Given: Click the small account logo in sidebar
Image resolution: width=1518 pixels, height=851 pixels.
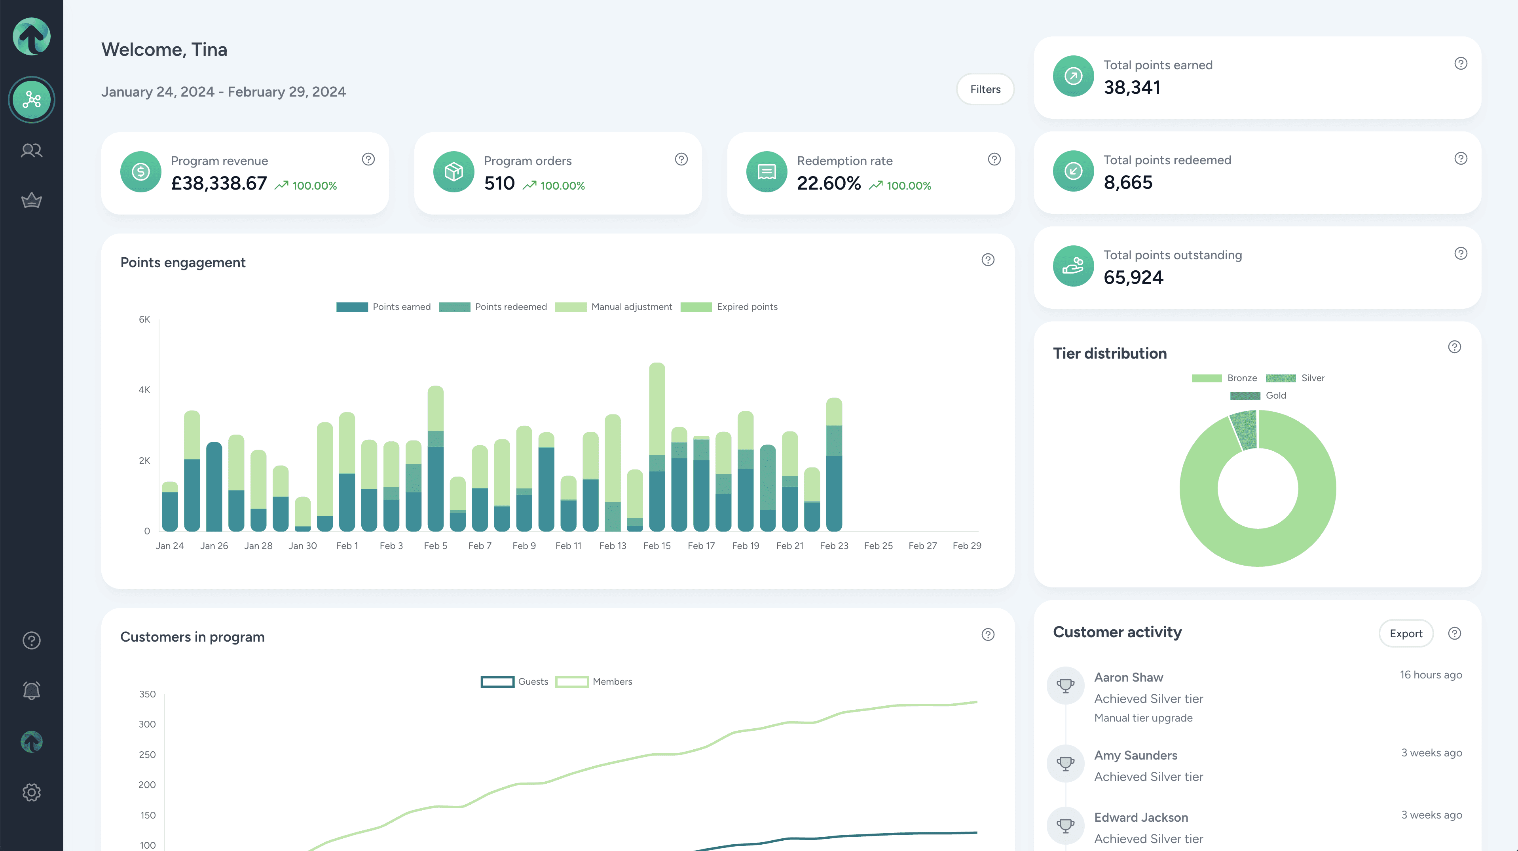Looking at the screenshot, I should 31,741.
